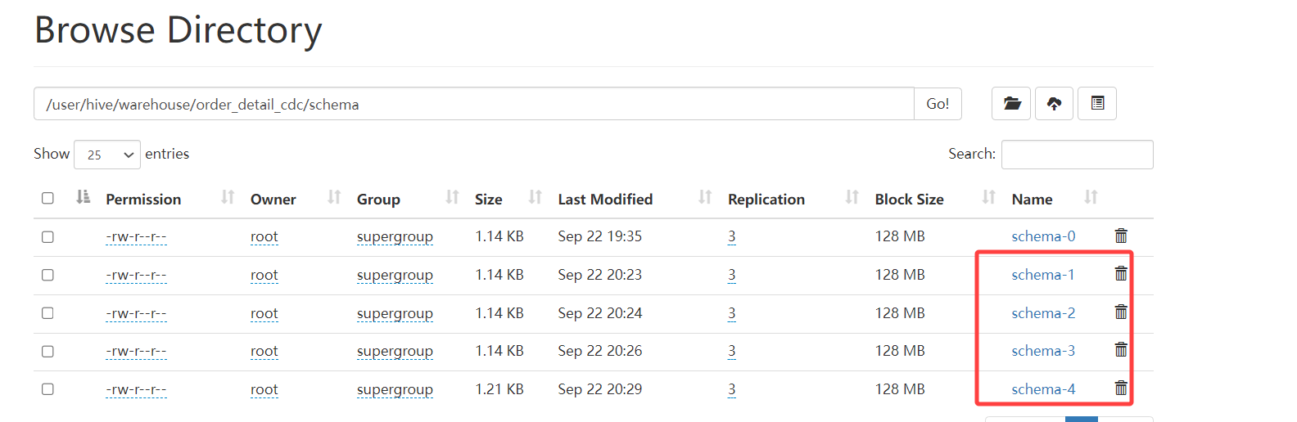Screen dimensions: 1297x422
Task: Check the box for the schema-0 row
Action: [x=47, y=237]
